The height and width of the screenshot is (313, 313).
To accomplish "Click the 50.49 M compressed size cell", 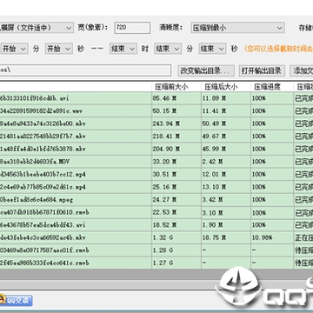I will tap(226, 123).
